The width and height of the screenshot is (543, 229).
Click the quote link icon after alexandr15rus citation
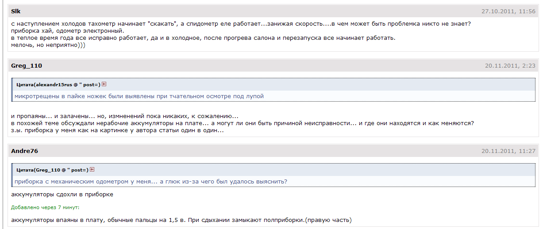click(x=104, y=84)
